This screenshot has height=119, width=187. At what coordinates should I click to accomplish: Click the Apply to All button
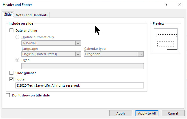tap(147, 113)
